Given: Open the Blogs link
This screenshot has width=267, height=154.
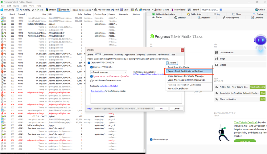Looking at the screenshot, I should click(222, 59).
